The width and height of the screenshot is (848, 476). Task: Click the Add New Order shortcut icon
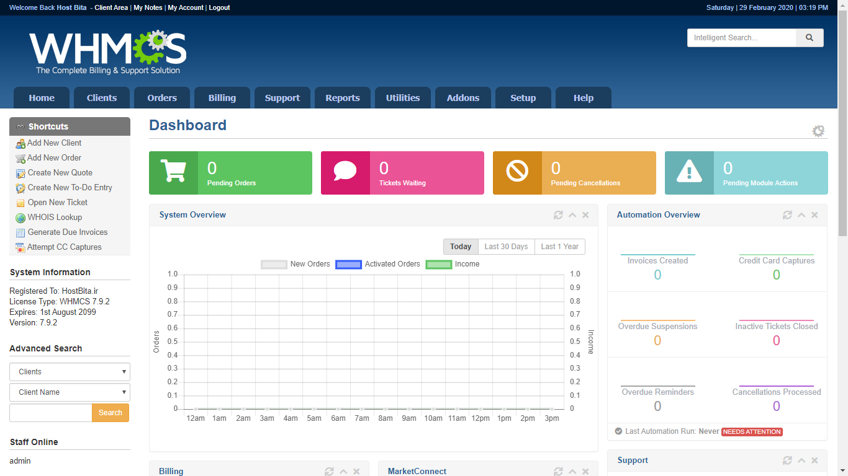point(20,158)
